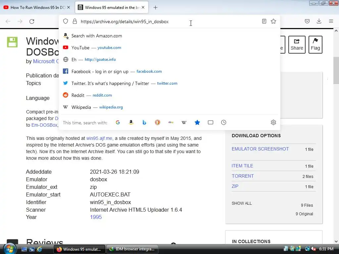Select Twitter suggestion in dropdown
This screenshot has width=339, height=254.
(x=170, y=83)
